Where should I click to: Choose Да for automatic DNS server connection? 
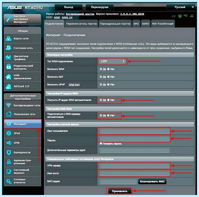coord(101,116)
